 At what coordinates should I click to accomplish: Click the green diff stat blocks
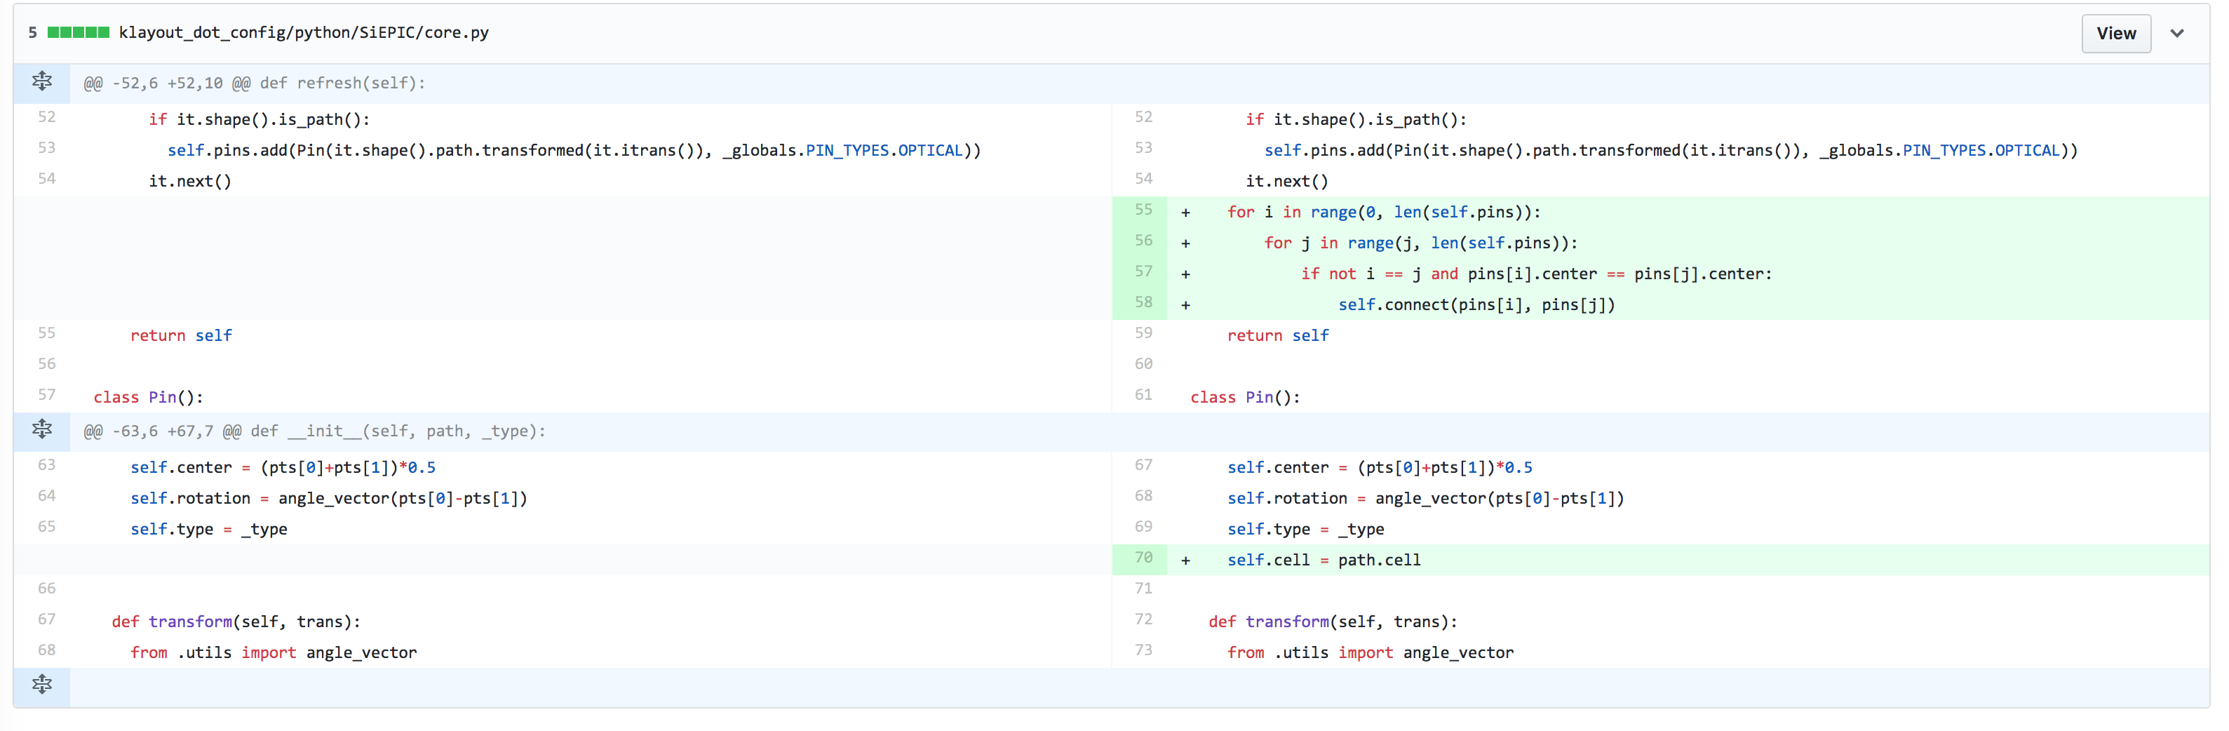(x=78, y=32)
